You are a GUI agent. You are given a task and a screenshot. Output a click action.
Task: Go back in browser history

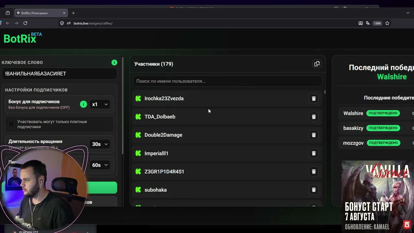8,23
